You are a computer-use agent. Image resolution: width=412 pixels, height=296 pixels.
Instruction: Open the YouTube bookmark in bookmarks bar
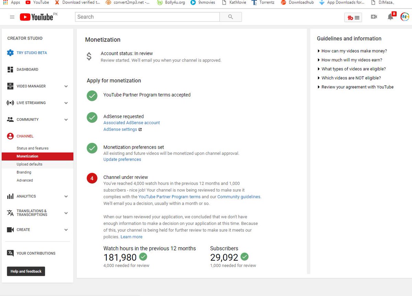pyautogui.click(x=37, y=2)
